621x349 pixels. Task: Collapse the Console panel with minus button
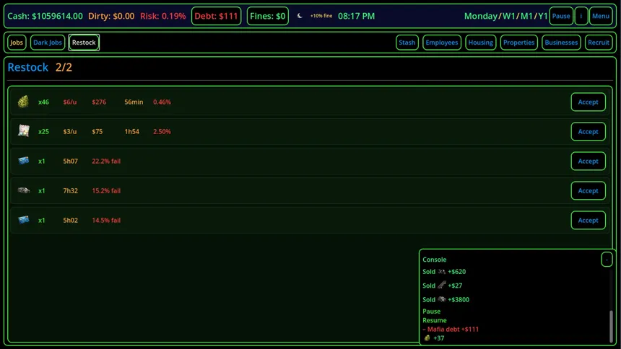607,260
